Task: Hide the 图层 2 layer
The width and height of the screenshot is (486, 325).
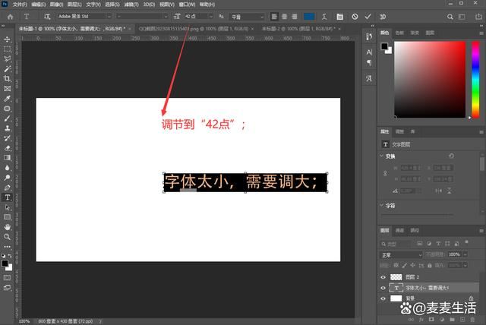Action: [x=383, y=277]
